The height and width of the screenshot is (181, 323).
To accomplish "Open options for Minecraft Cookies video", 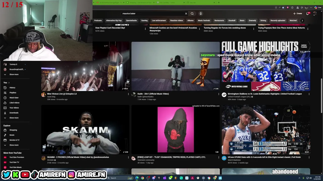I will pos(199,29).
